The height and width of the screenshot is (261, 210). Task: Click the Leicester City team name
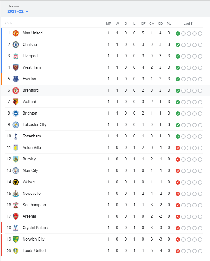pos(34,125)
